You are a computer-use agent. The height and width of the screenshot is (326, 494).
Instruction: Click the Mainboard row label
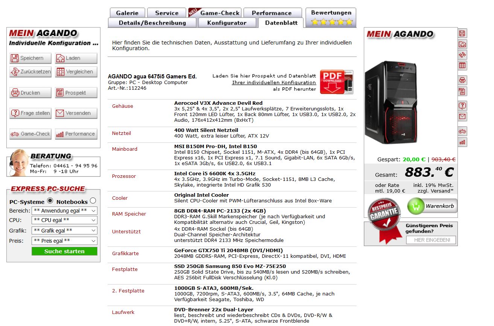click(125, 149)
